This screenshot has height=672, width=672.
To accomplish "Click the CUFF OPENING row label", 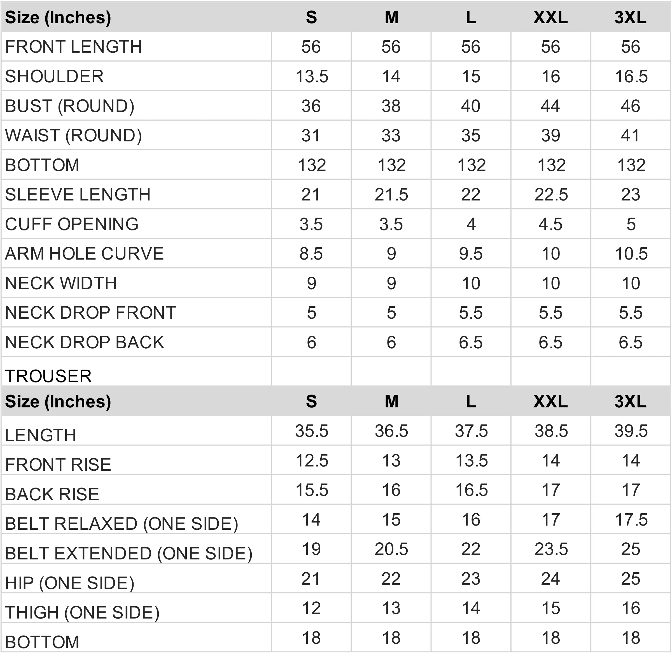I will [72, 224].
